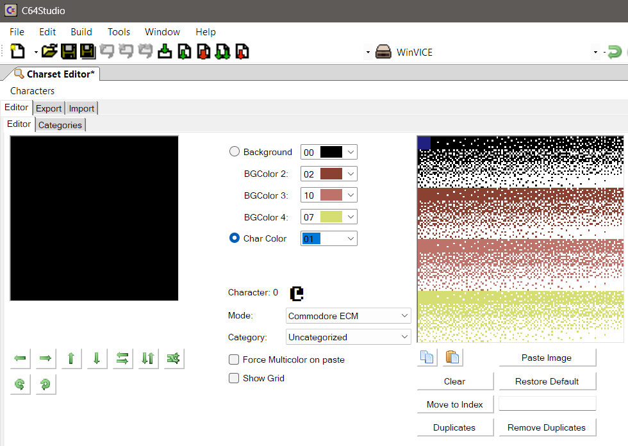Shift character up with the up arrow
This screenshot has width=628, height=446.
(71, 358)
